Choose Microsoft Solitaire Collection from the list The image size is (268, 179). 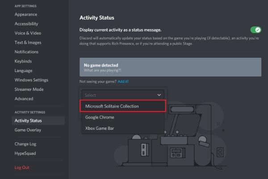112,106
